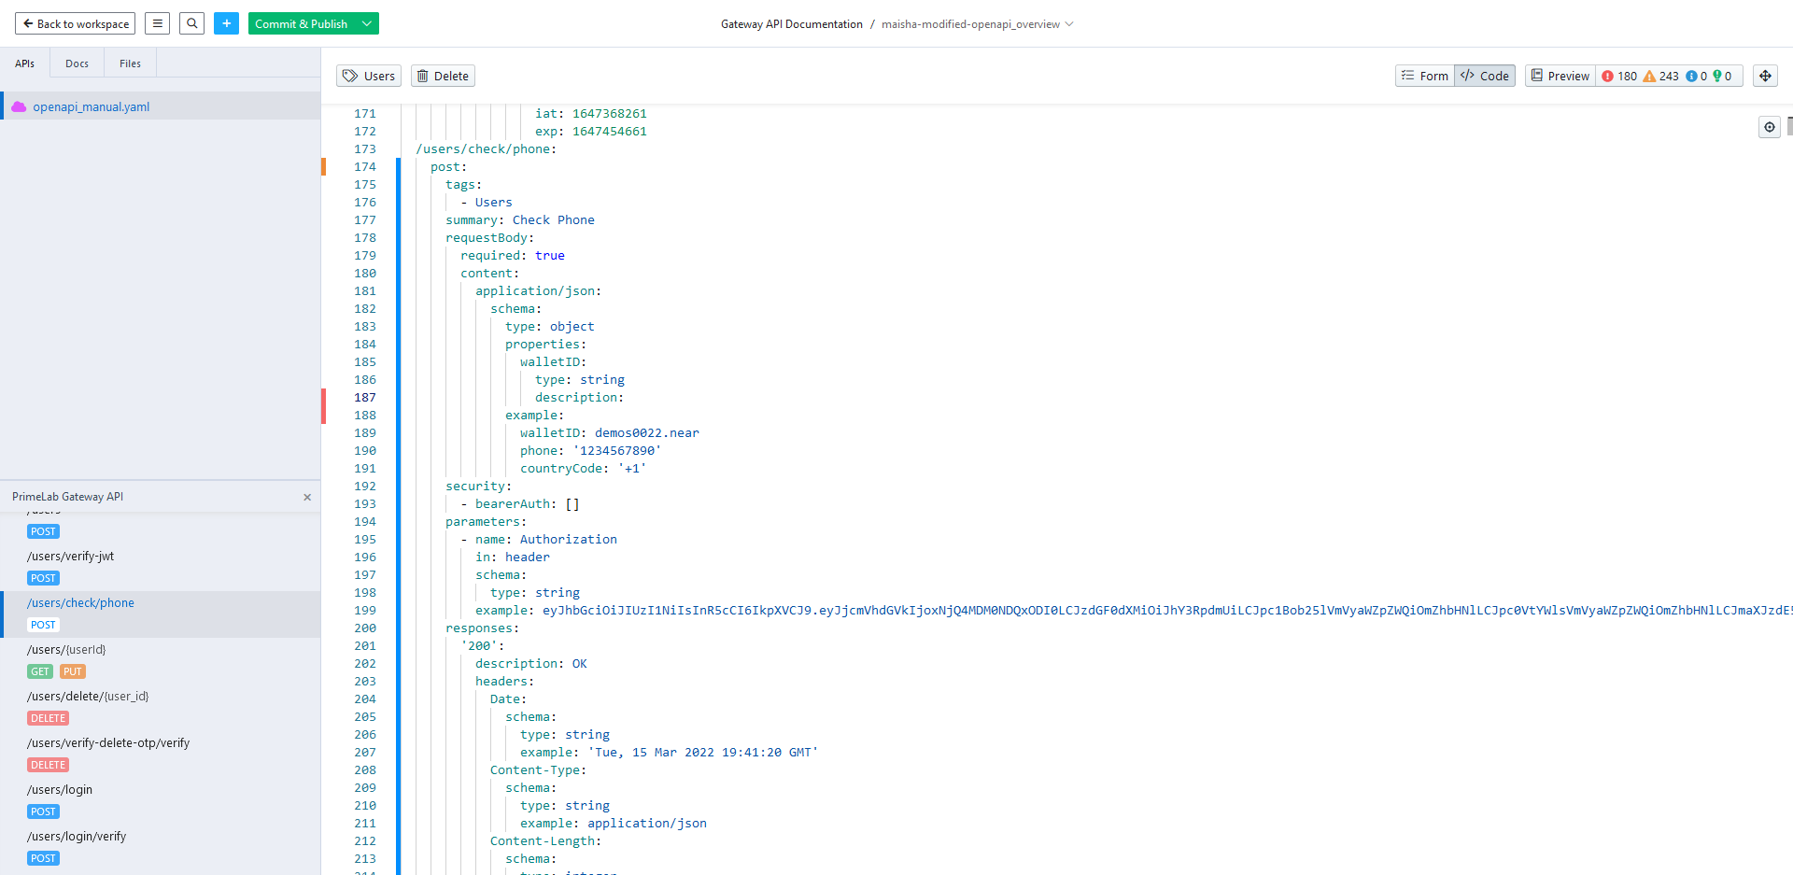Select the openapi_manual.yaml file
Image resolution: width=1793 pixels, height=875 pixels.
pos(92,106)
